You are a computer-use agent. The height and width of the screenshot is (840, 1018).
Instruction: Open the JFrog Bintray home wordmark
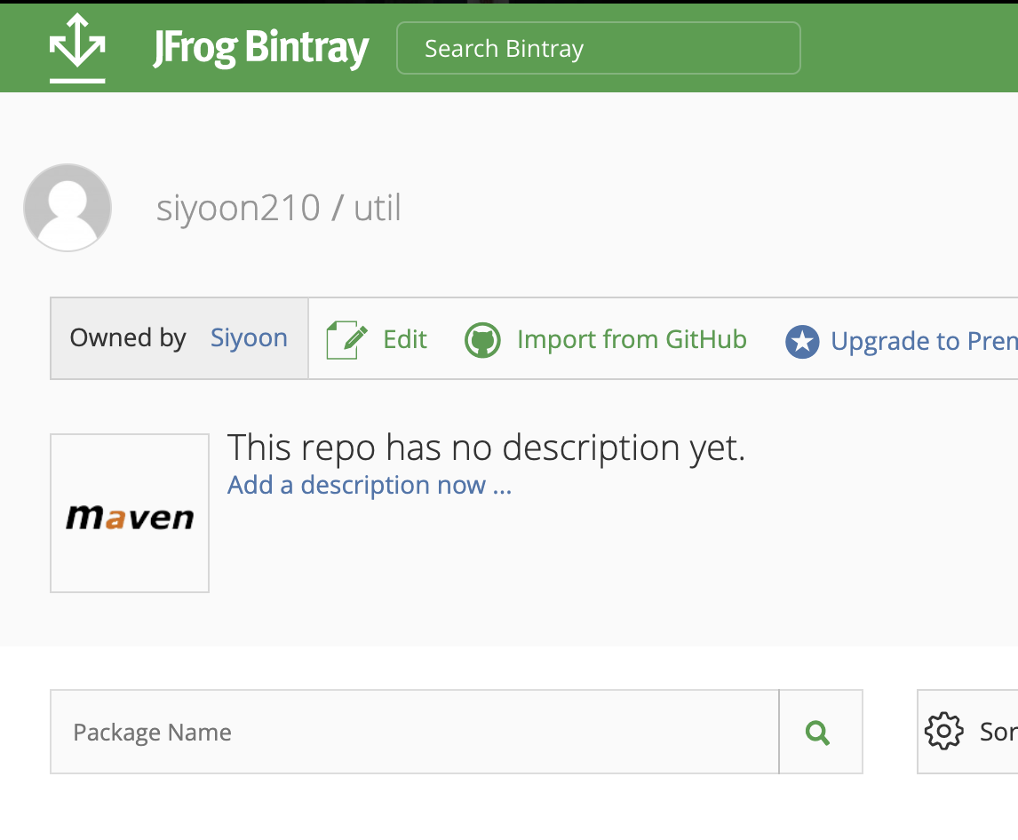(x=260, y=48)
